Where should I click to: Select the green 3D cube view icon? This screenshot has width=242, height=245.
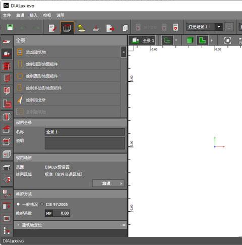coord(190,40)
